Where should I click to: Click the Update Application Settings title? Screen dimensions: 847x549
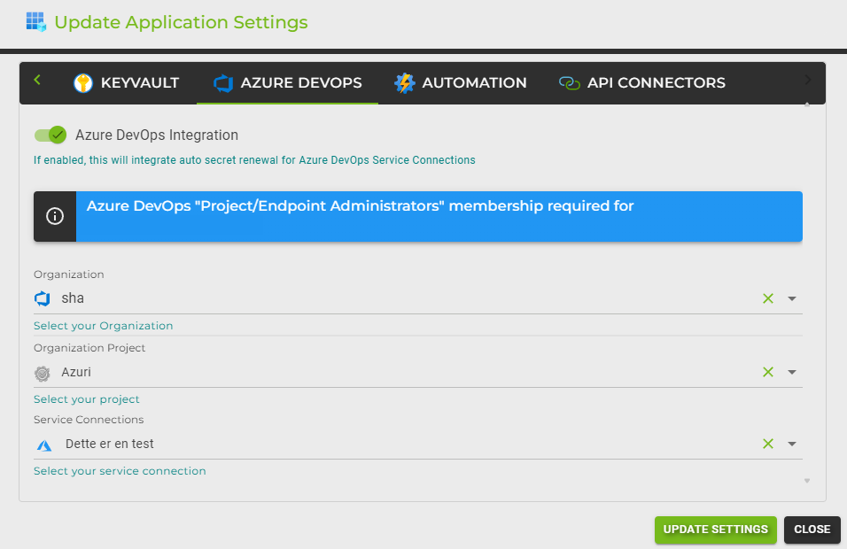coord(181,22)
